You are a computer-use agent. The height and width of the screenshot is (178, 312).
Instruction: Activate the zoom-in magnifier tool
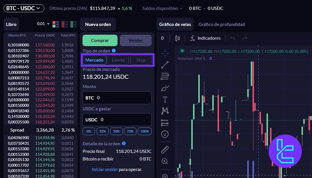point(165,161)
